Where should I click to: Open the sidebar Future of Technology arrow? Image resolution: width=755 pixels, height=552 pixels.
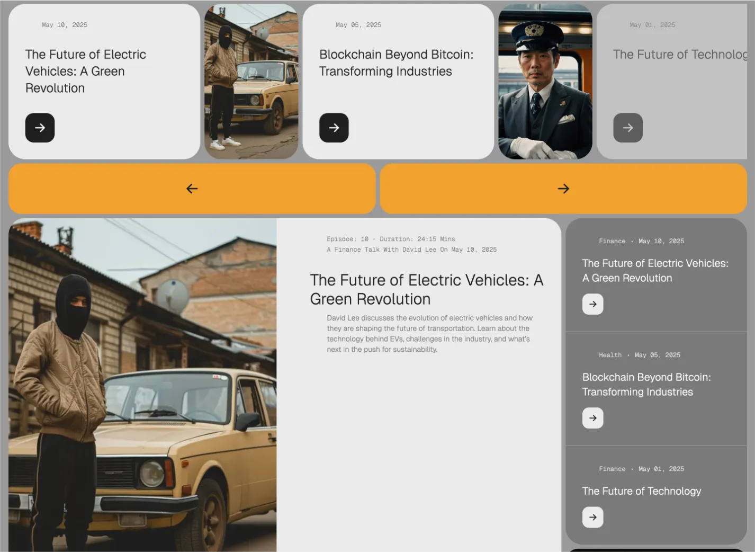click(x=592, y=517)
